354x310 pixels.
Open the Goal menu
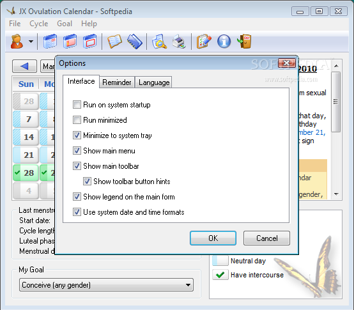coord(65,24)
